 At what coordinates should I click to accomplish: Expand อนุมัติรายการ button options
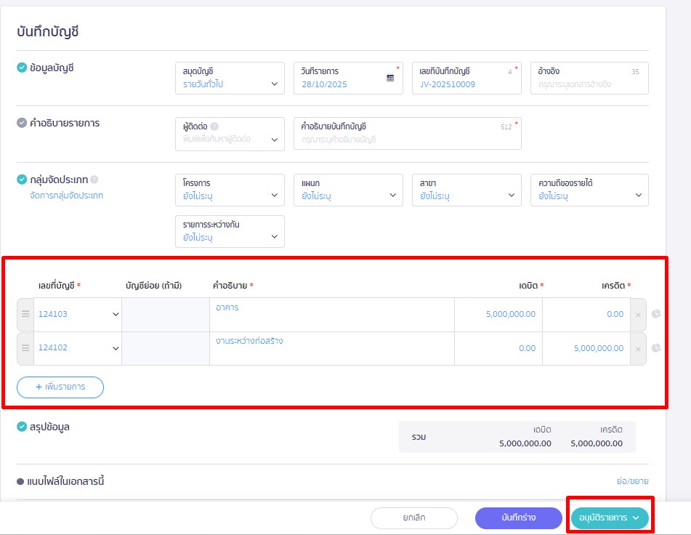637,518
